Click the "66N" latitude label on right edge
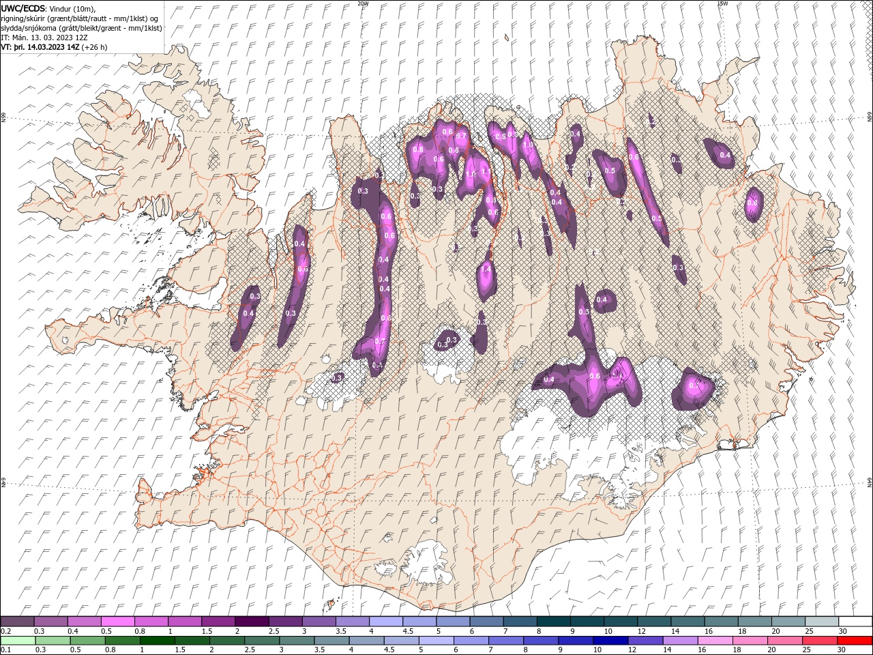The image size is (873, 655). 870,118
